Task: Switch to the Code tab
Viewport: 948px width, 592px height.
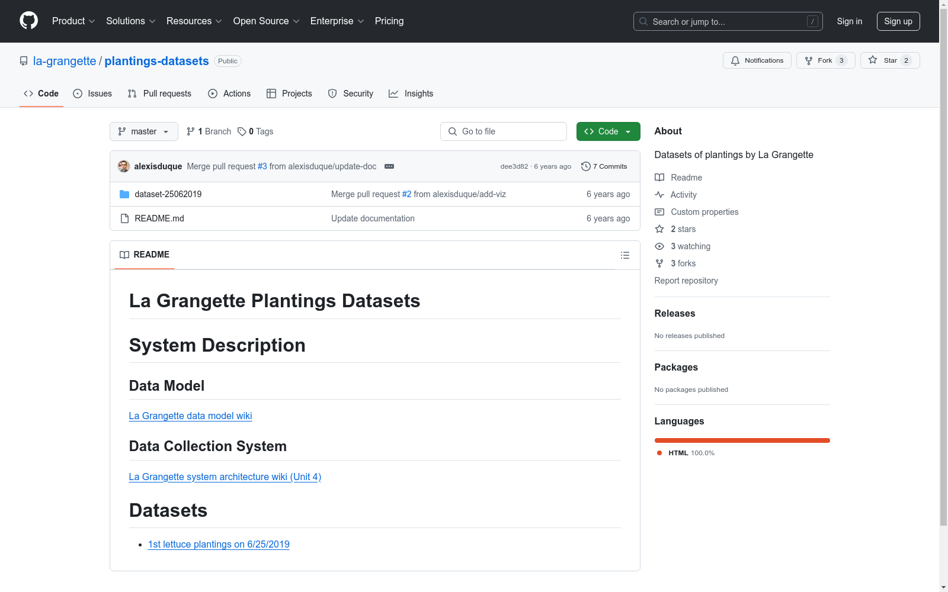Action: 41,94
